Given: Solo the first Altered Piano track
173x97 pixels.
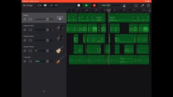Looking at the screenshot, I should (30, 30).
